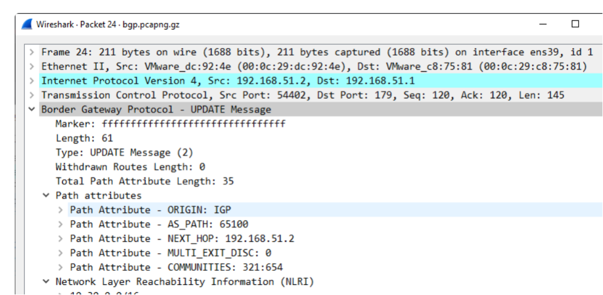This screenshot has width=603, height=295.
Task: Select Type: UPDATE Message (2) row
Action: 124,152
